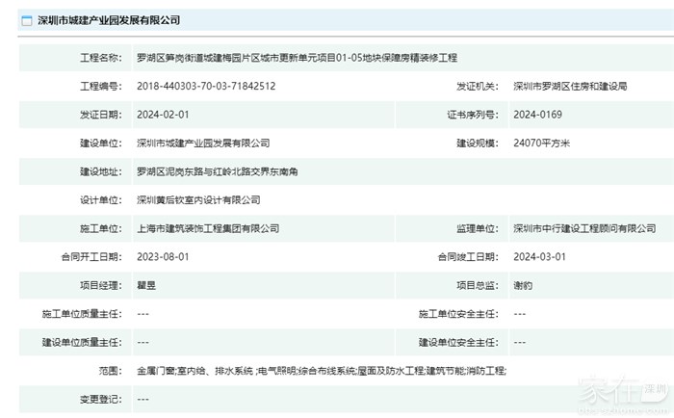
Task: Select construction scale 24070平方米
Action: (542, 143)
